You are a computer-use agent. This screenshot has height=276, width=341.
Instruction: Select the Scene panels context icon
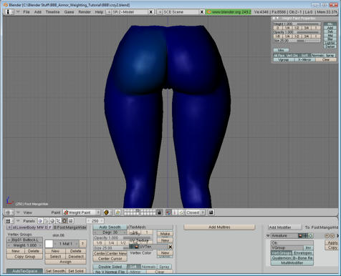(71, 221)
